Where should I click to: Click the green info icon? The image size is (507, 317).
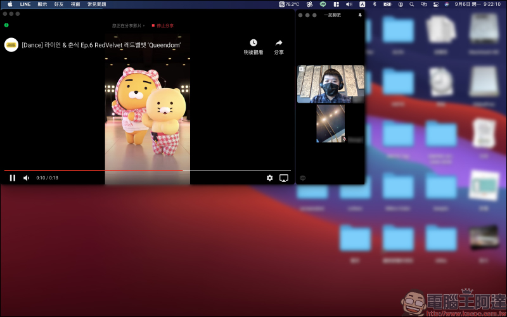point(6,25)
